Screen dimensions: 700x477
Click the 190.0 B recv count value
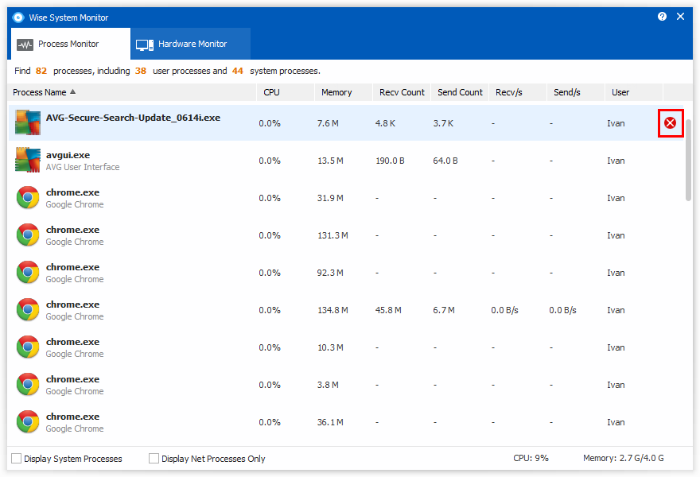point(390,161)
